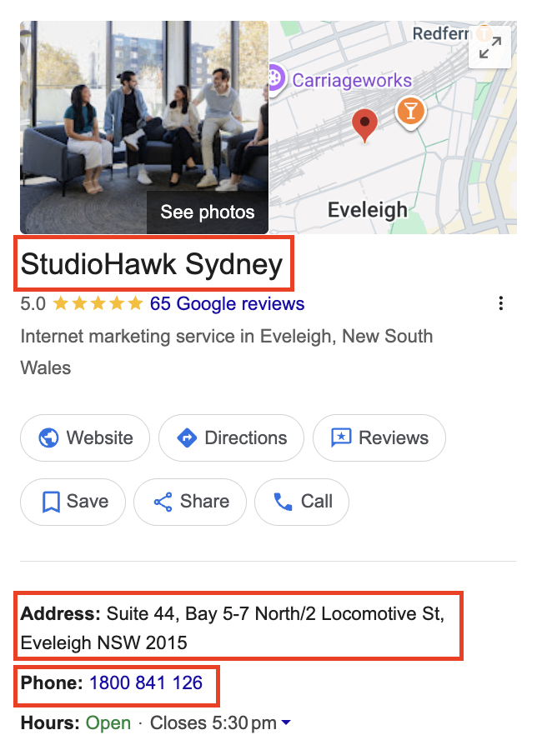Click the five-star rating display
The width and height of the screenshot is (547, 750).
point(98,303)
